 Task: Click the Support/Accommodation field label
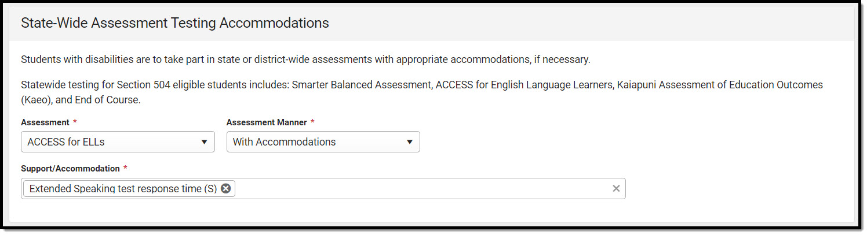[x=70, y=169]
